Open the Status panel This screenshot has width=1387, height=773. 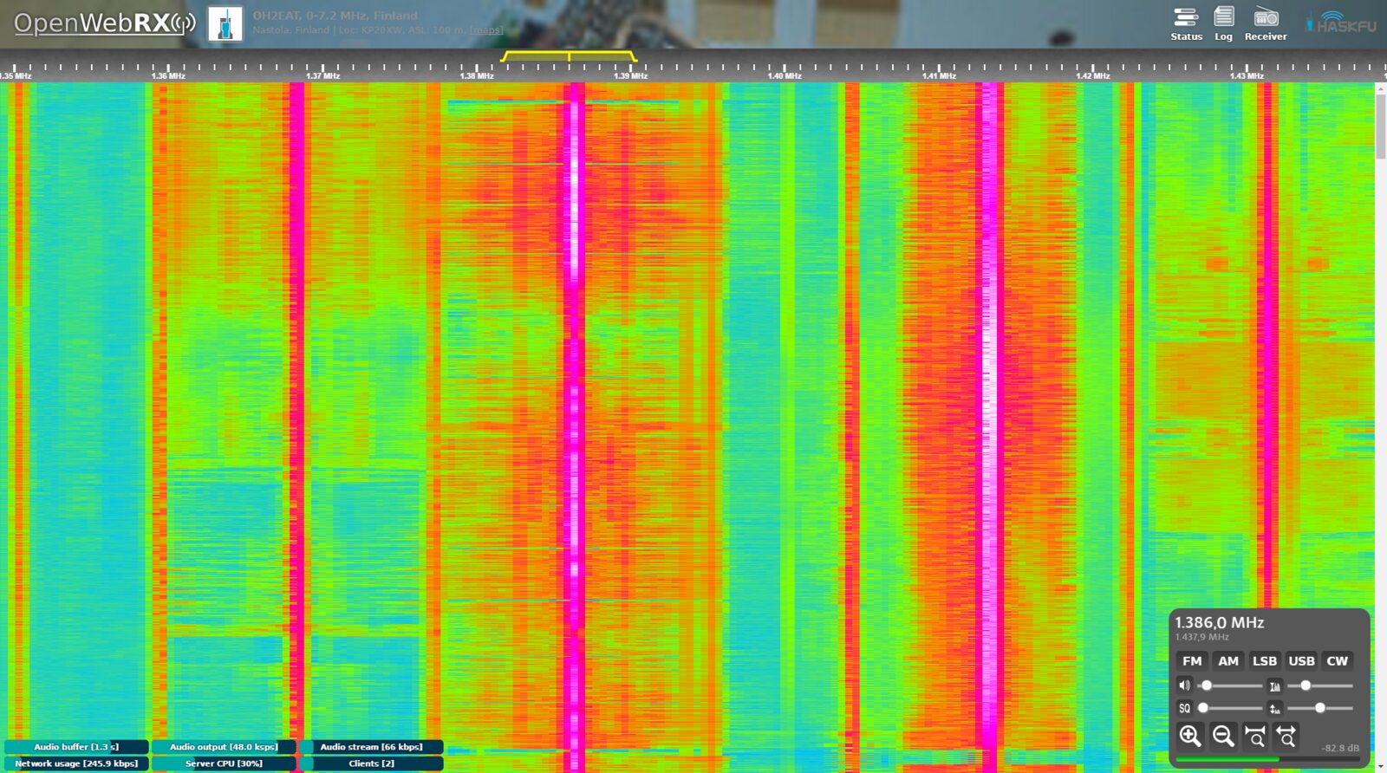pos(1186,24)
